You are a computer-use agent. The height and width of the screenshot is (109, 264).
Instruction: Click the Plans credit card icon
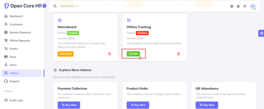tap(6, 57)
